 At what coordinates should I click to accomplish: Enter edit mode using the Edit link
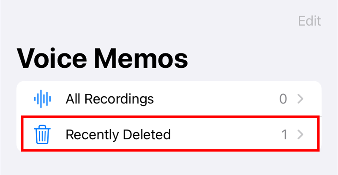point(309,21)
